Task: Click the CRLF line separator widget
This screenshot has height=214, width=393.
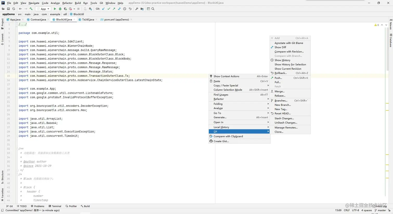Action: [x=347, y=210]
